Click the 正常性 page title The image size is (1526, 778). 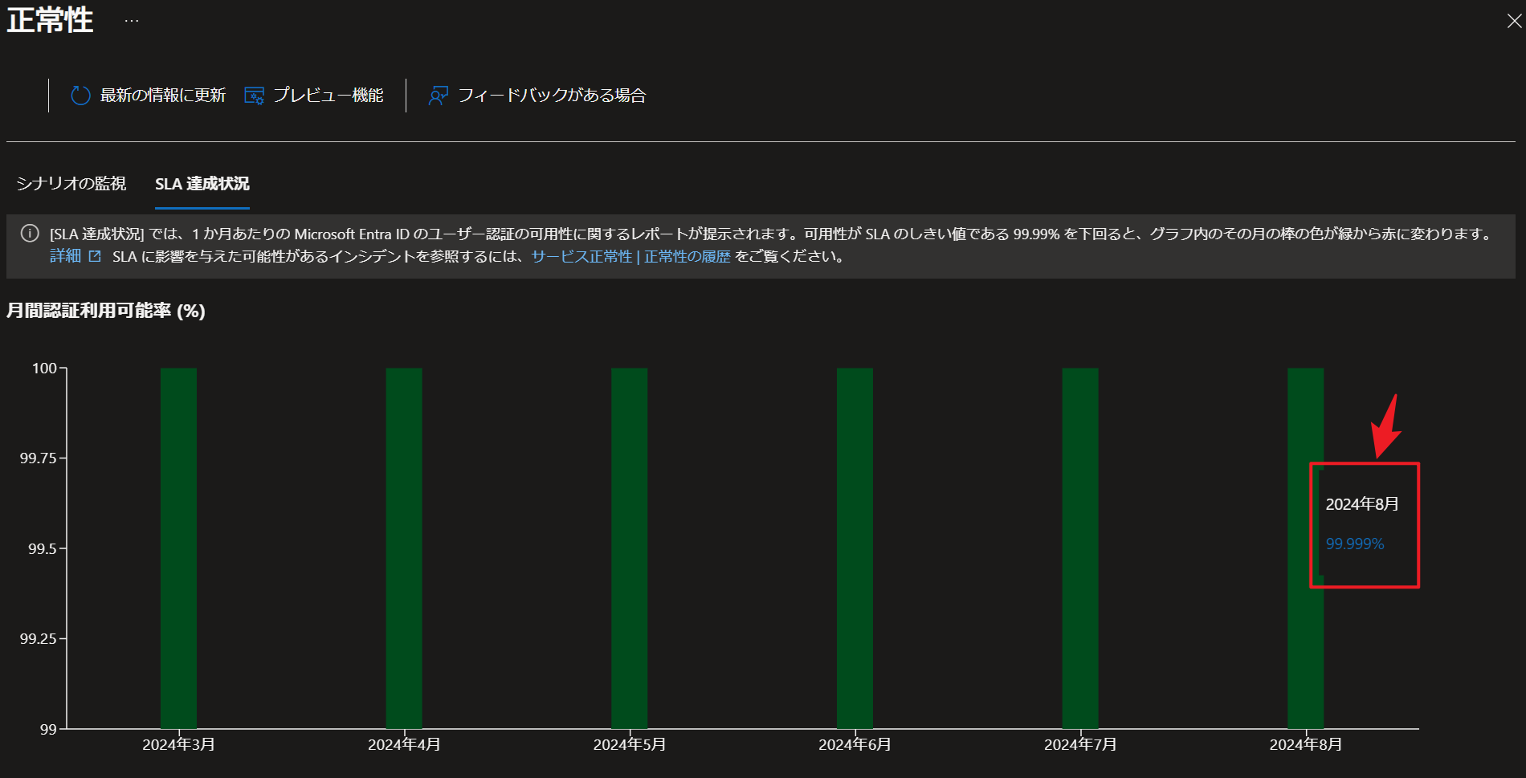point(50,20)
